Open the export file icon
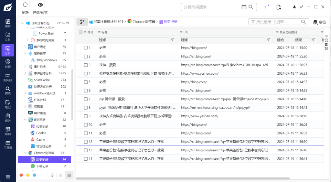 pos(279,7)
